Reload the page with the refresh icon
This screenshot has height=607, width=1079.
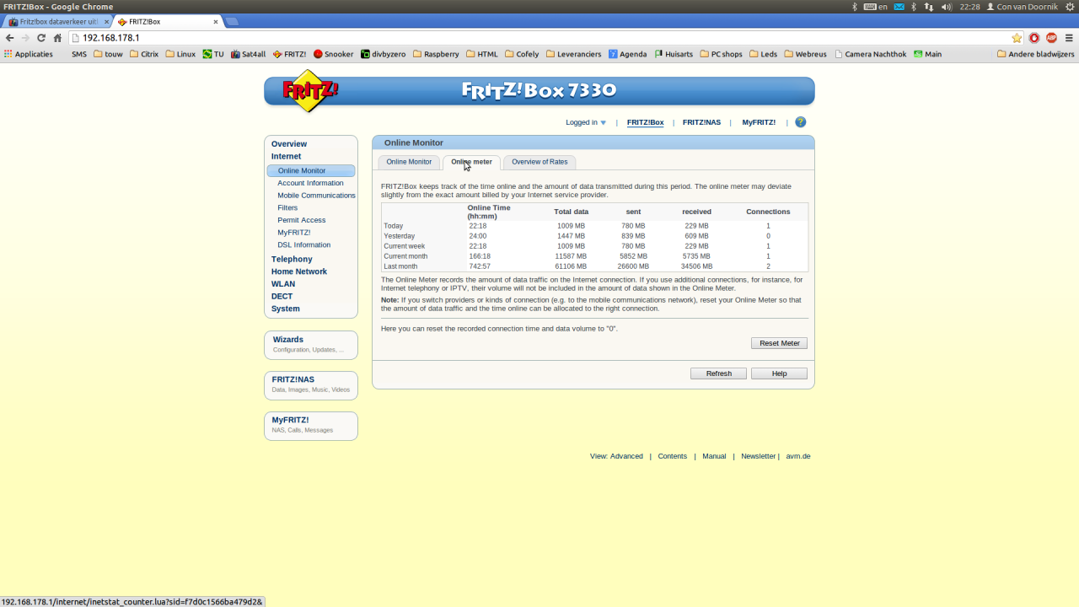[x=40, y=38]
